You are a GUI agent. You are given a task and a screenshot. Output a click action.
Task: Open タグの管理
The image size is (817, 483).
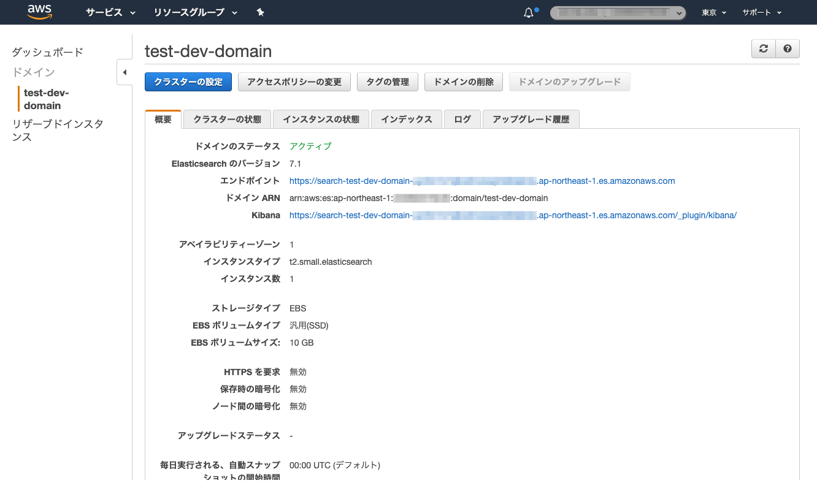point(387,82)
